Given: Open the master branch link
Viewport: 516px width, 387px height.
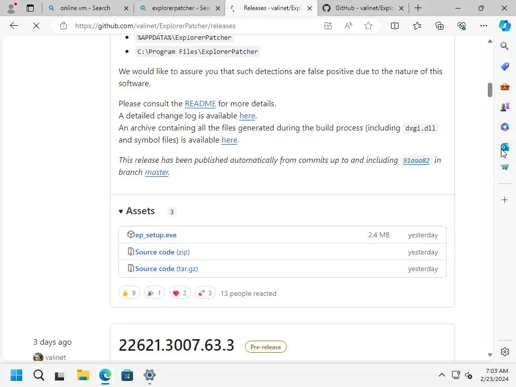Looking at the screenshot, I should tap(157, 172).
